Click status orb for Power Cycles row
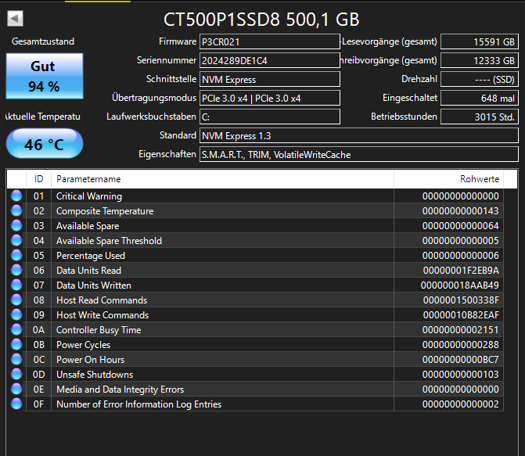Screen dimensions: 525x456 (x=16, y=344)
